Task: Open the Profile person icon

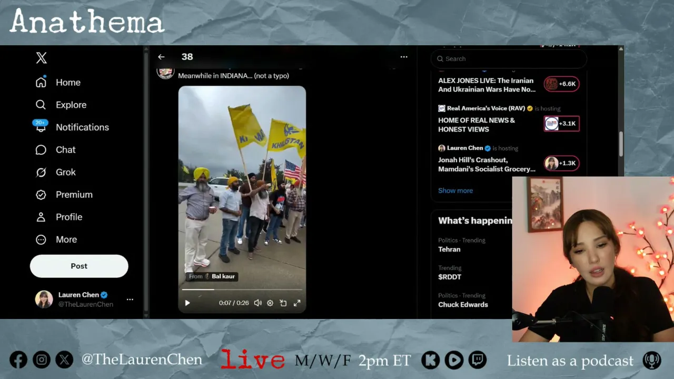Action: [x=41, y=217]
